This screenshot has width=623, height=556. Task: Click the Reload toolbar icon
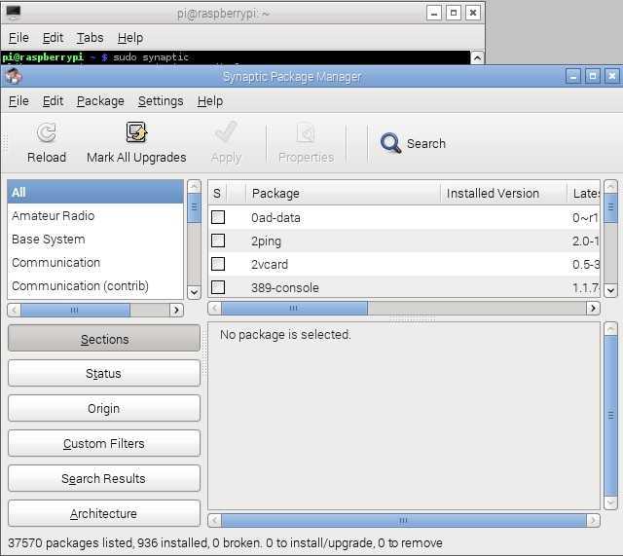pyautogui.click(x=47, y=133)
